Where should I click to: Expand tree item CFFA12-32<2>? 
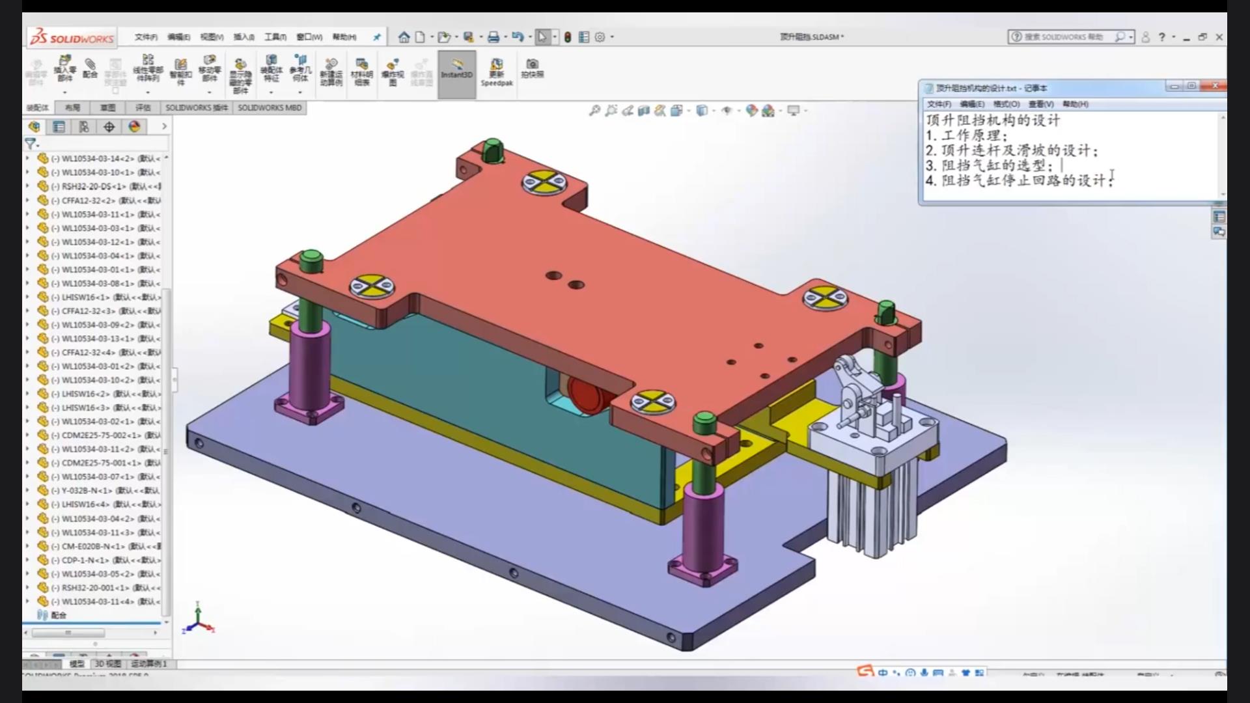pos(27,200)
